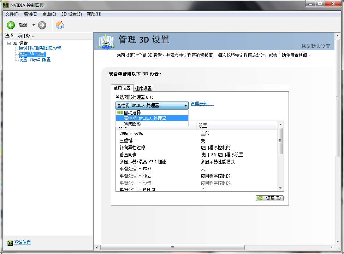Select the 各向异性过滤 setting row
The image size is (344, 254).
pyautogui.click(x=197, y=148)
